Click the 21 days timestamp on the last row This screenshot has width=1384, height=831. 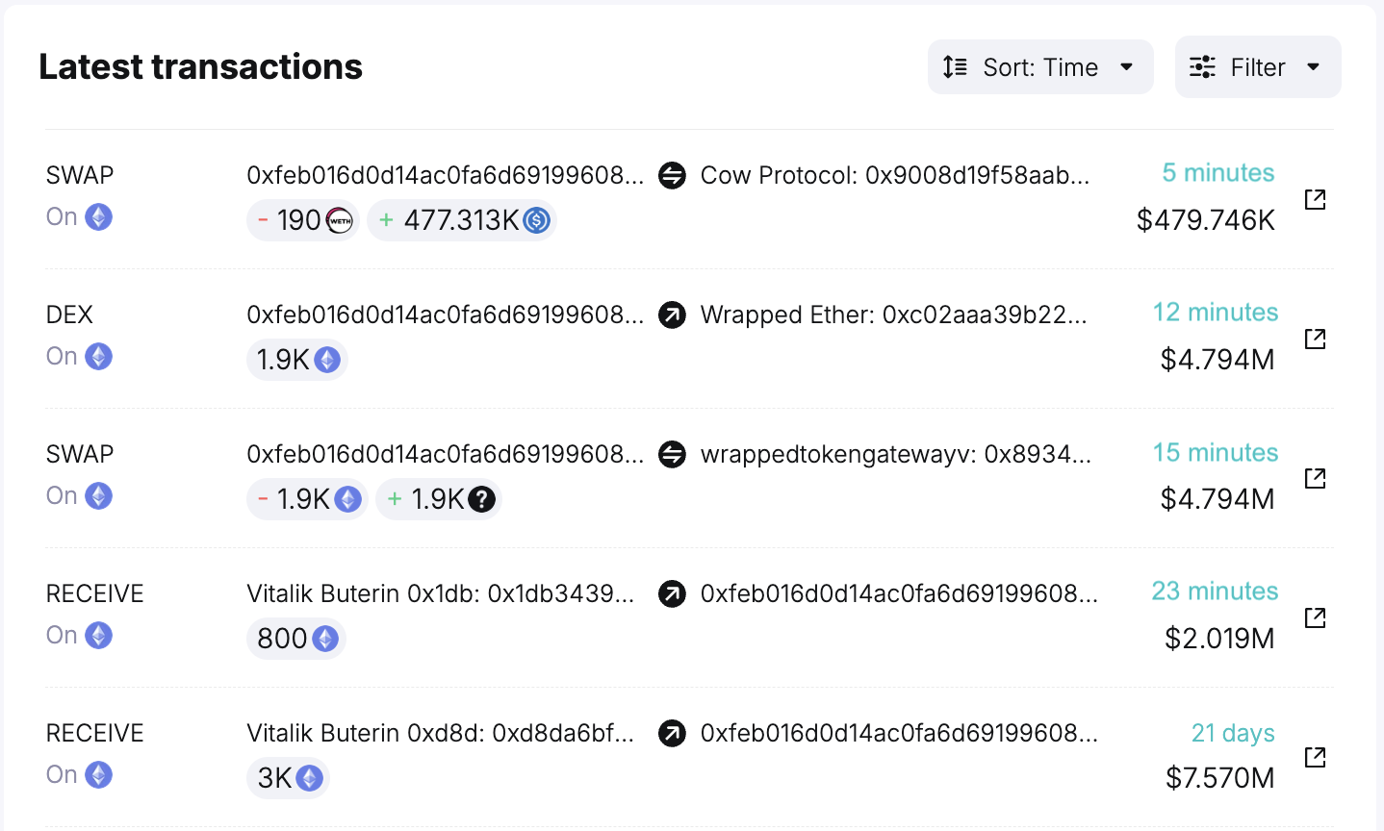pos(1233,733)
